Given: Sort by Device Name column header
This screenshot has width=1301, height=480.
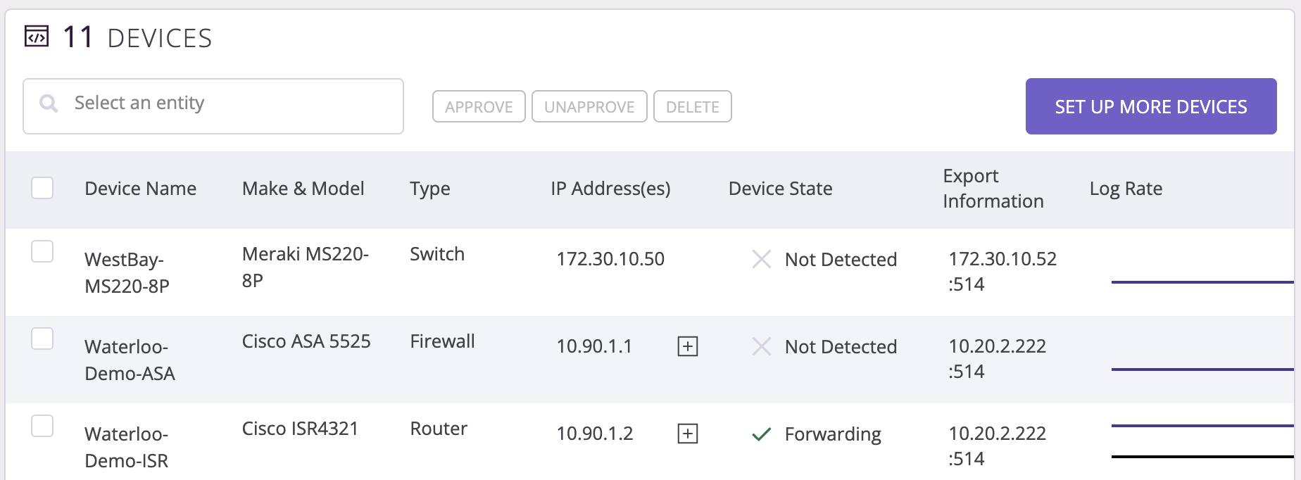Looking at the screenshot, I should 140,189.
